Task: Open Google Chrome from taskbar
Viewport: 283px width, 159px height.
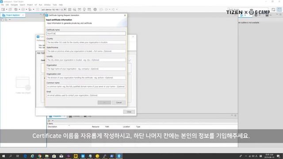Action: coord(39,156)
